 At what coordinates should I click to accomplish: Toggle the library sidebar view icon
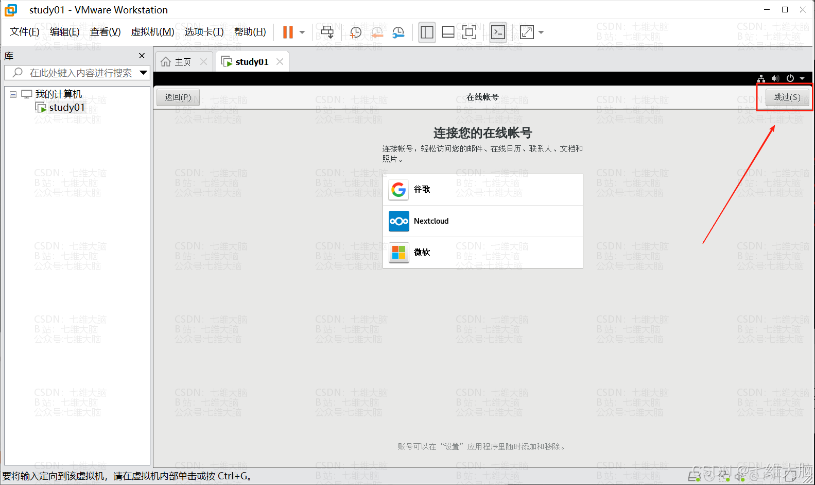[427, 32]
